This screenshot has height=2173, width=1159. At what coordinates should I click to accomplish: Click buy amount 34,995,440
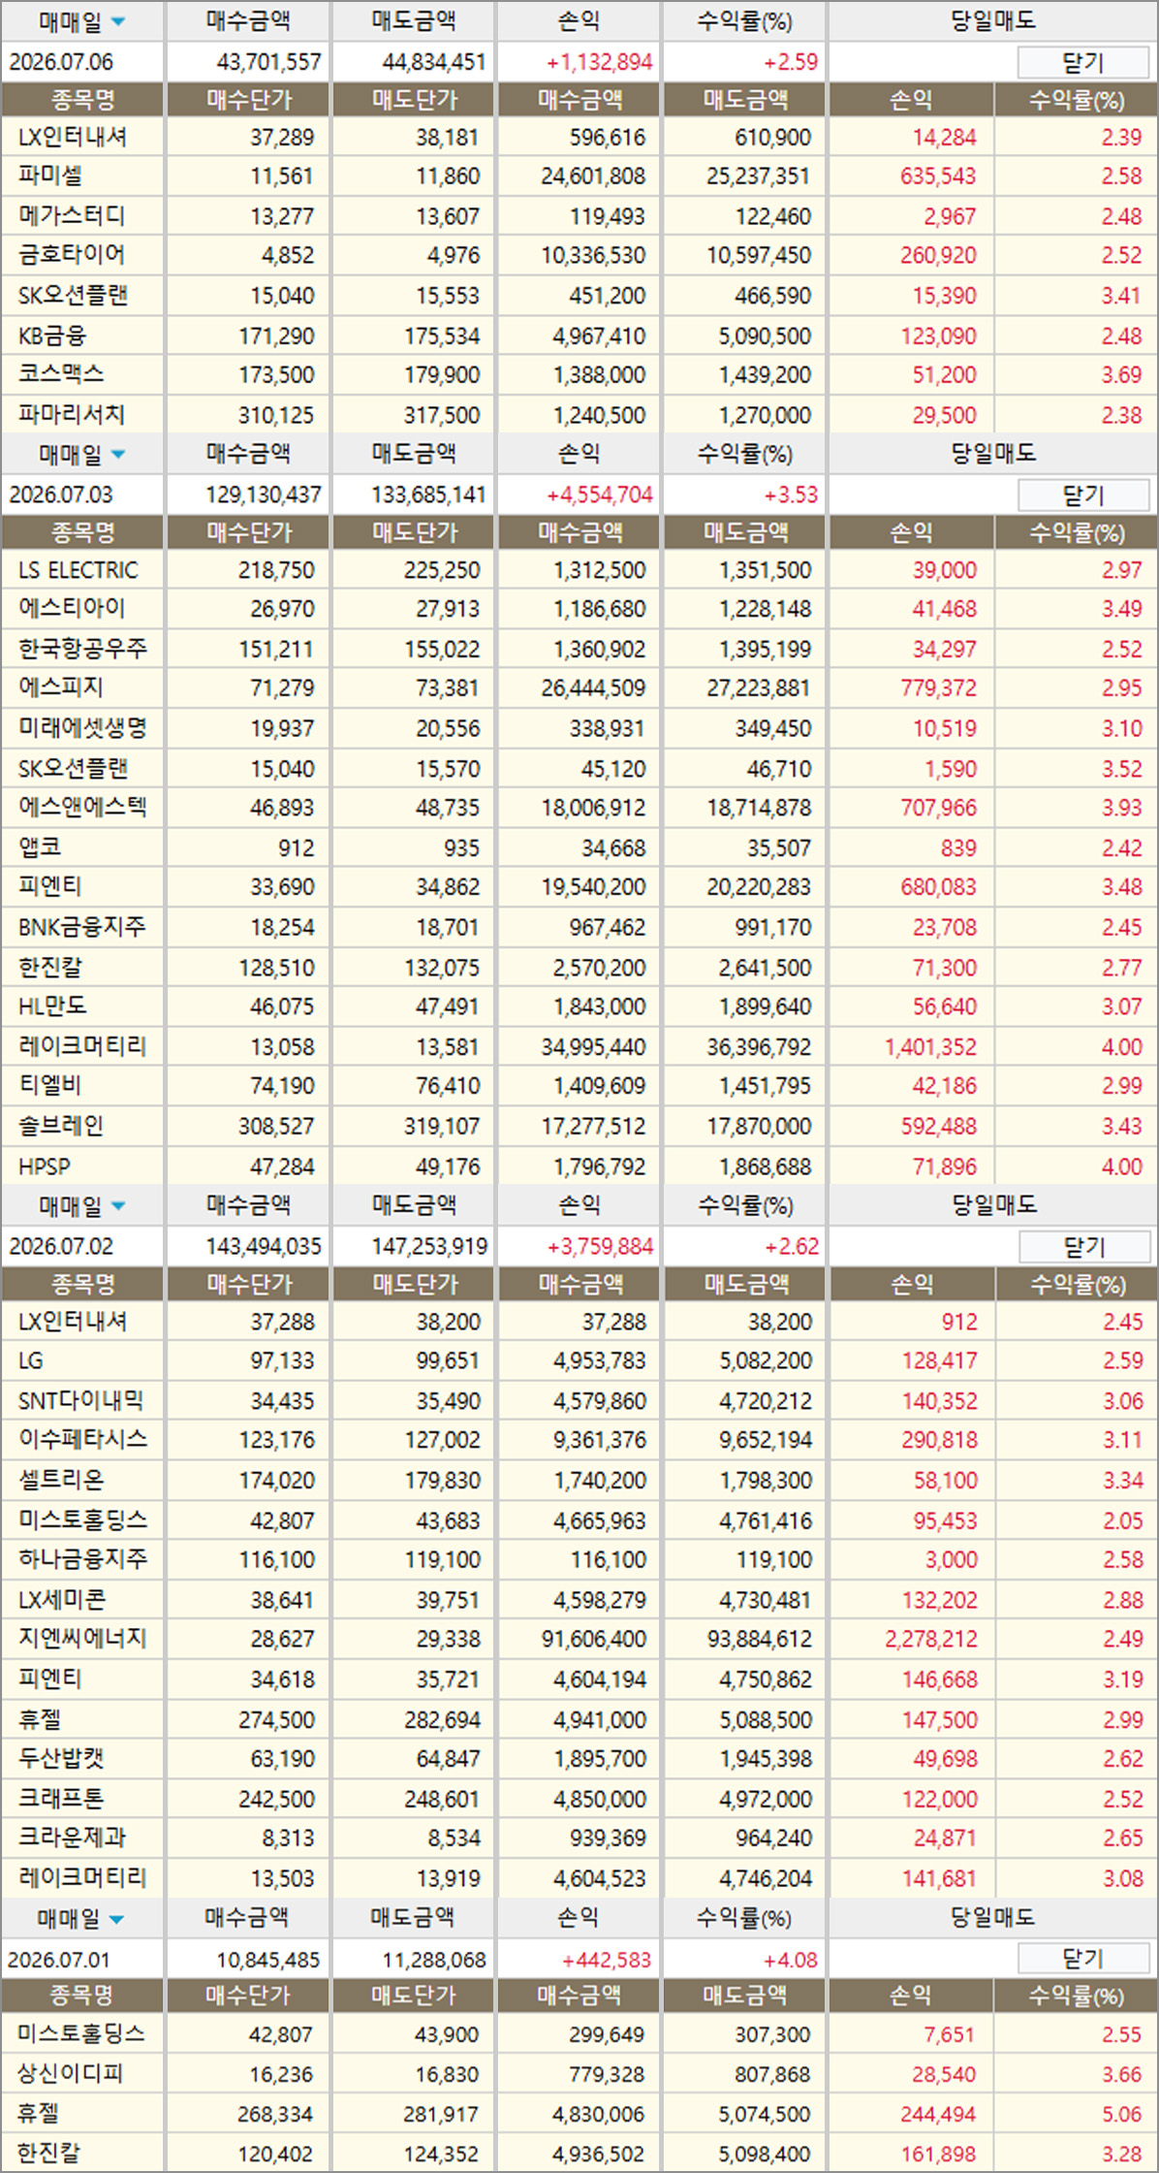coord(593,1047)
